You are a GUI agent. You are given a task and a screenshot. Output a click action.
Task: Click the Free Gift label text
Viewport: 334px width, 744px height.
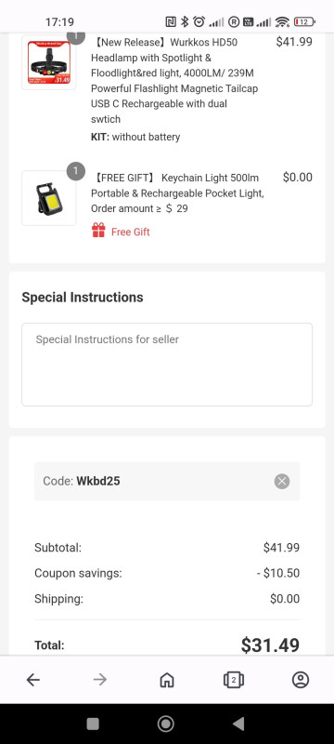coord(131,232)
